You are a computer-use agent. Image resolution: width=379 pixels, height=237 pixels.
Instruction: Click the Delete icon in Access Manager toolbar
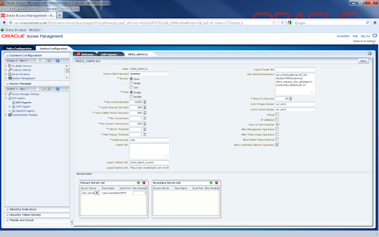[x=49, y=89]
